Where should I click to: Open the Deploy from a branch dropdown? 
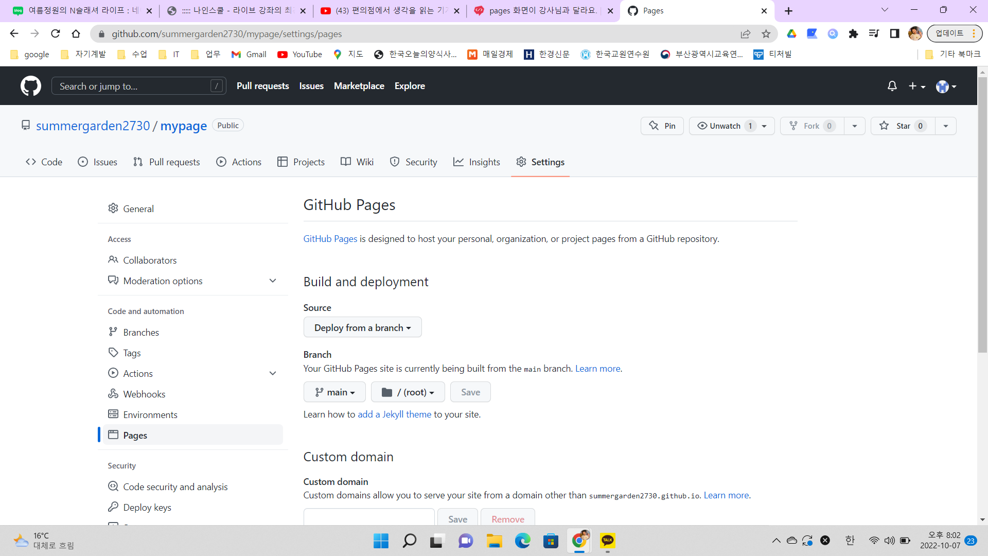pyautogui.click(x=363, y=327)
